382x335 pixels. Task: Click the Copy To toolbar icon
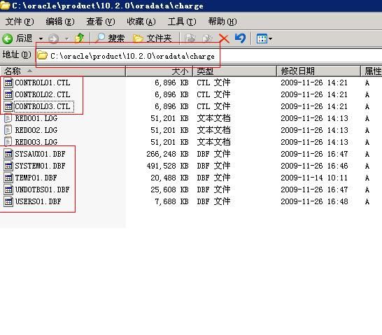click(x=207, y=38)
